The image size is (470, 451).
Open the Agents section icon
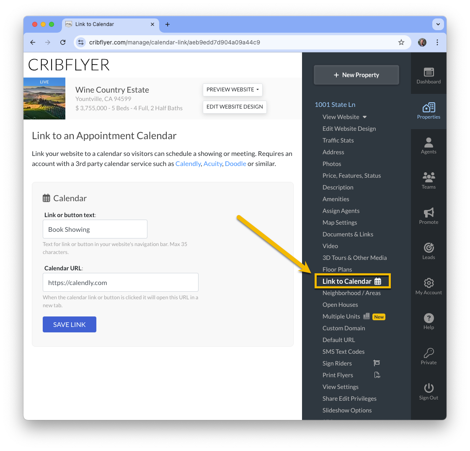tap(429, 143)
